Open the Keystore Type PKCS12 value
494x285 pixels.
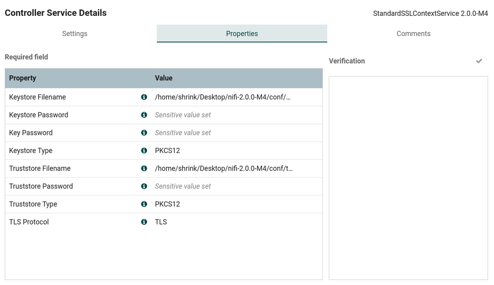167,150
